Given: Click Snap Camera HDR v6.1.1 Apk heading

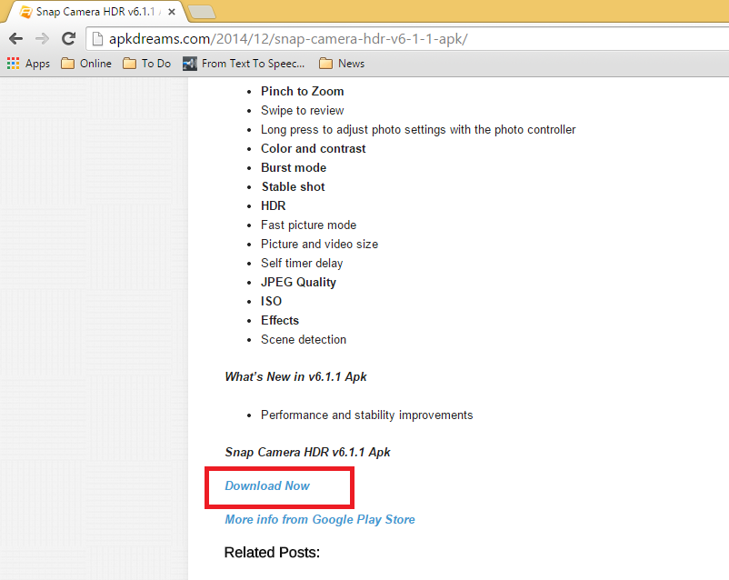Looking at the screenshot, I should pyautogui.click(x=307, y=453).
